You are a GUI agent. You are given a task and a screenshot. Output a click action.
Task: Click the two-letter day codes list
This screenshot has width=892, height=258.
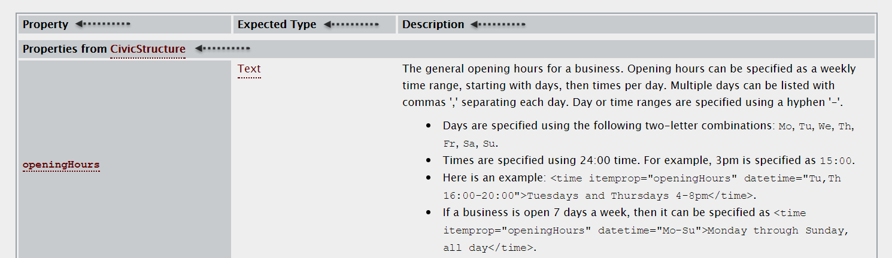coord(816,127)
